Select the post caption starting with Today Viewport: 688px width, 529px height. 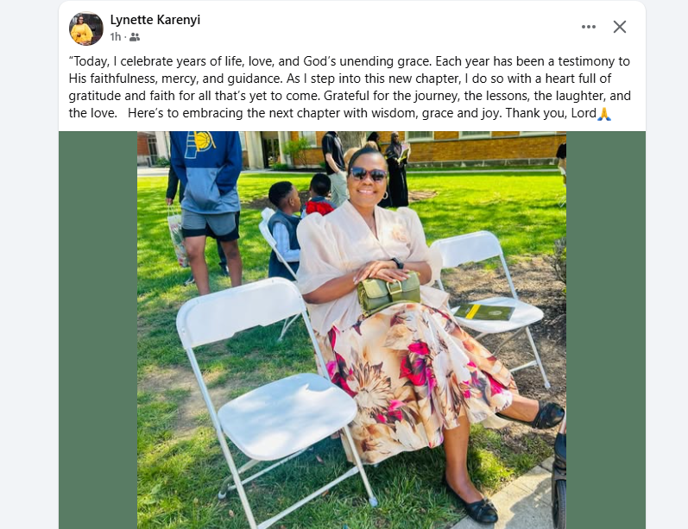pos(350,87)
